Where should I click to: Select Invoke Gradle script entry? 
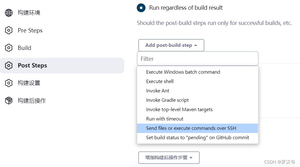pyautogui.click(x=167, y=100)
